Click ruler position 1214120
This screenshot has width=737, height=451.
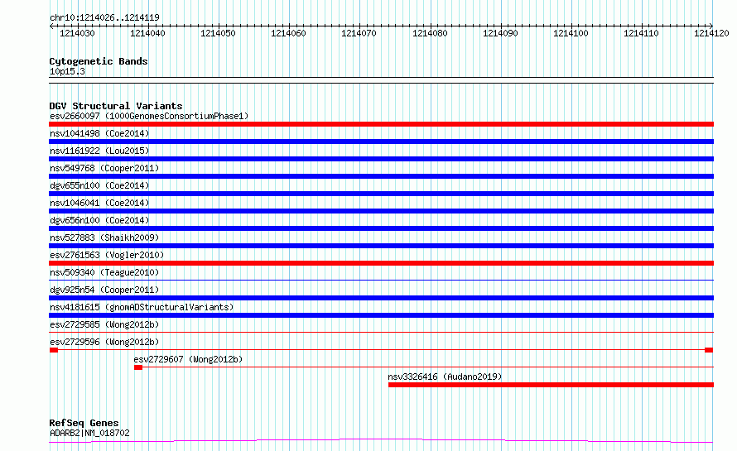click(x=711, y=33)
